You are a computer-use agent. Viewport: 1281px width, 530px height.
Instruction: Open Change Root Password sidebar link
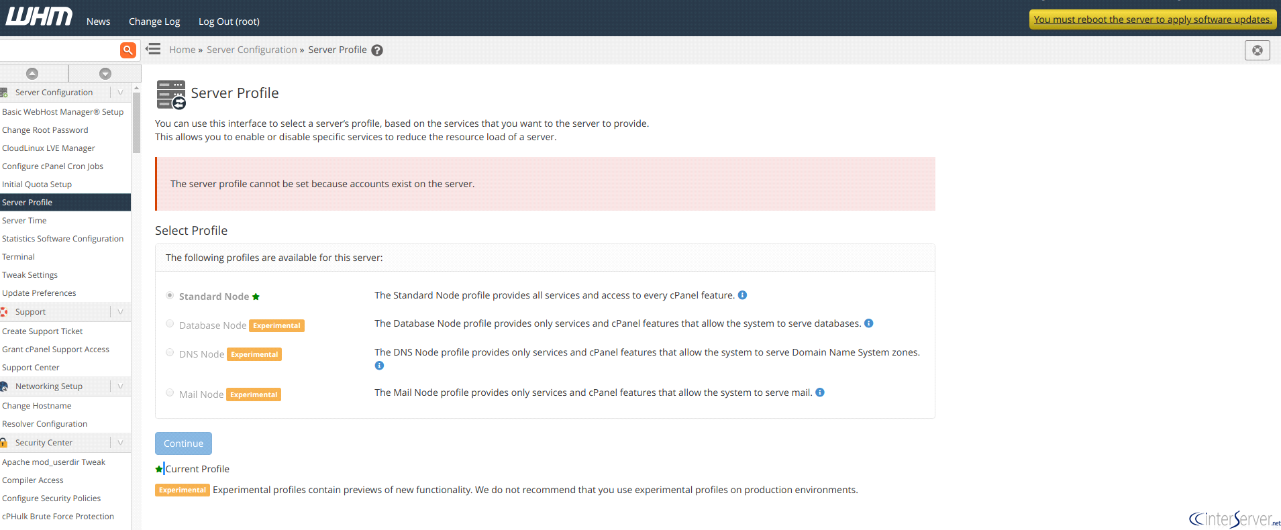coord(45,130)
